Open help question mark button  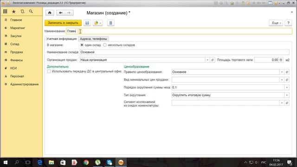click(x=288, y=23)
